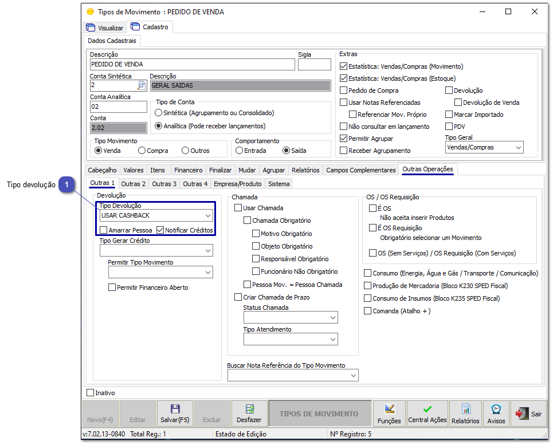Check the Usar Chamada checkbox
Image resolution: width=553 pixels, height=445 pixels.
(x=238, y=208)
